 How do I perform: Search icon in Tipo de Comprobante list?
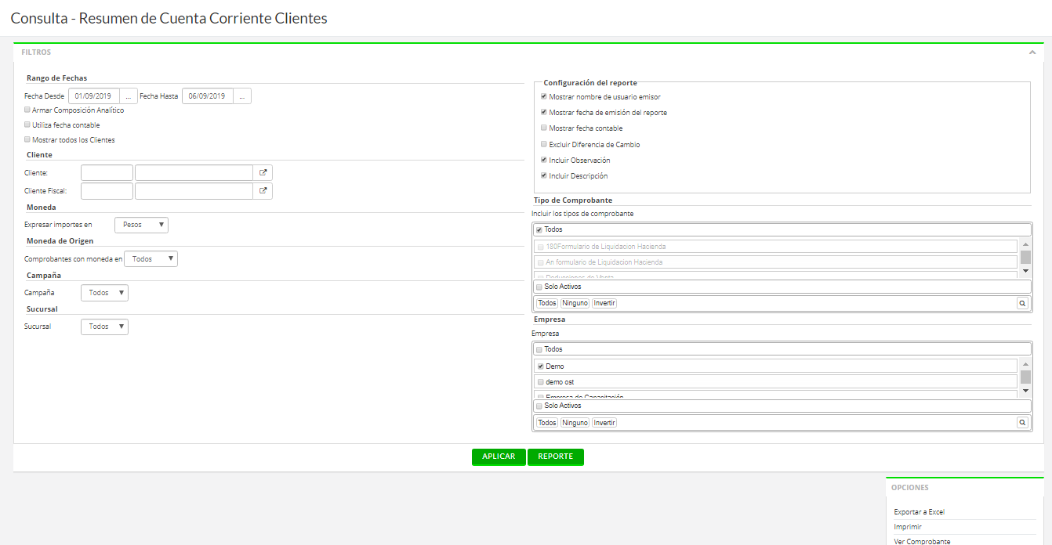(x=1022, y=303)
